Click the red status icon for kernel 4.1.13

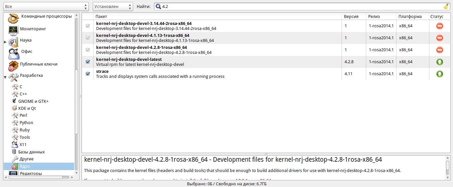439,38
